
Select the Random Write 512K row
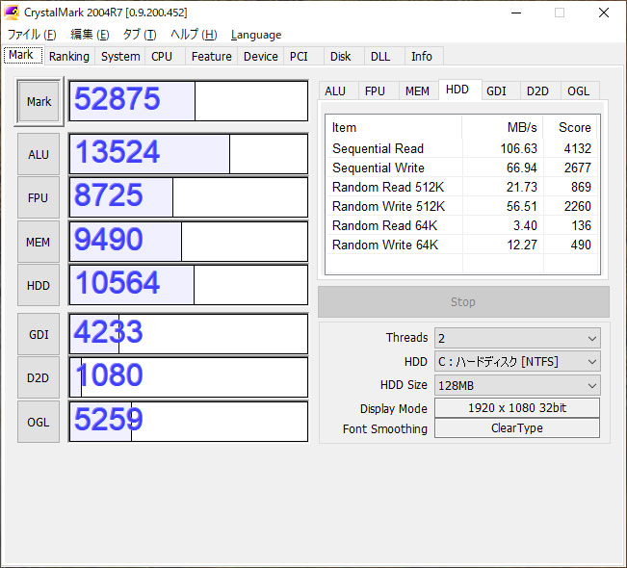click(462, 206)
